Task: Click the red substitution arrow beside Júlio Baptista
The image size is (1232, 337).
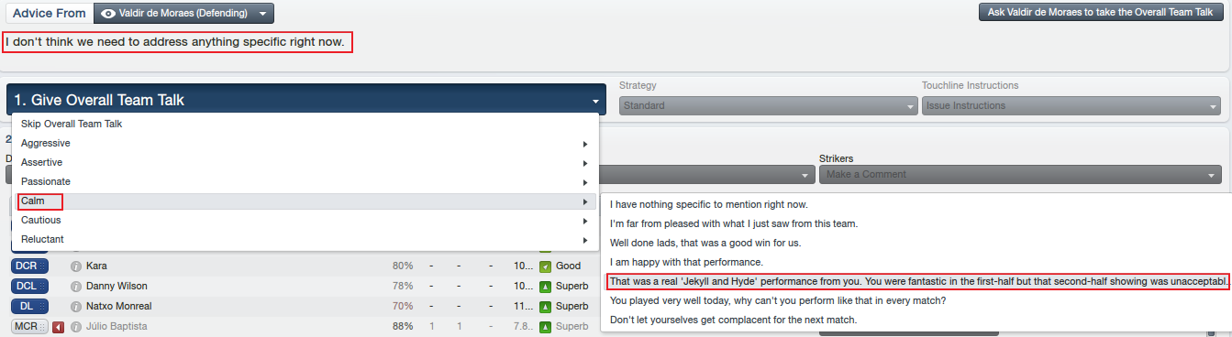Action: pyautogui.click(x=59, y=326)
